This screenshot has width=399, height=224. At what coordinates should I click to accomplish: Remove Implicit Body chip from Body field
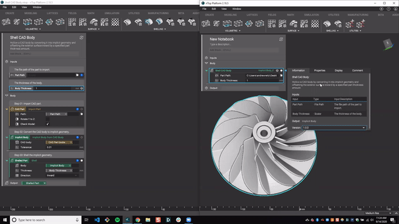pos(69,166)
